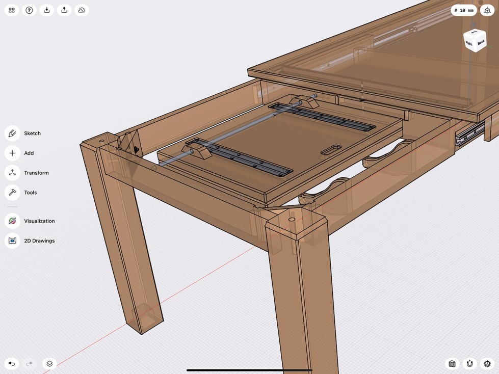The height and width of the screenshot is (374, 499).
Task: Open the Settings gear menu
Action: click(x=486, y=363)
